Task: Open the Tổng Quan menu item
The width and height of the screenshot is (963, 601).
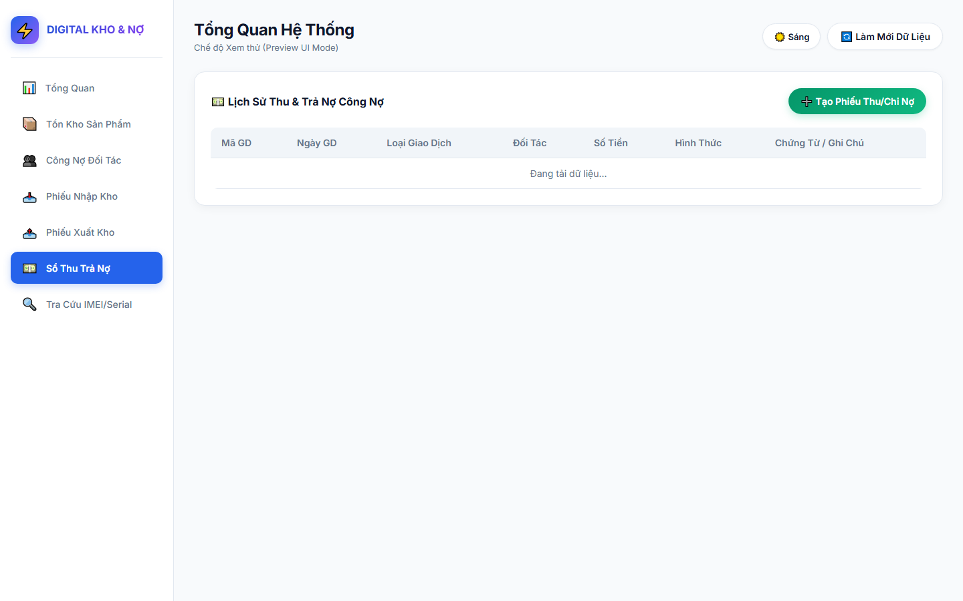Action: click(x=86, y=88)
